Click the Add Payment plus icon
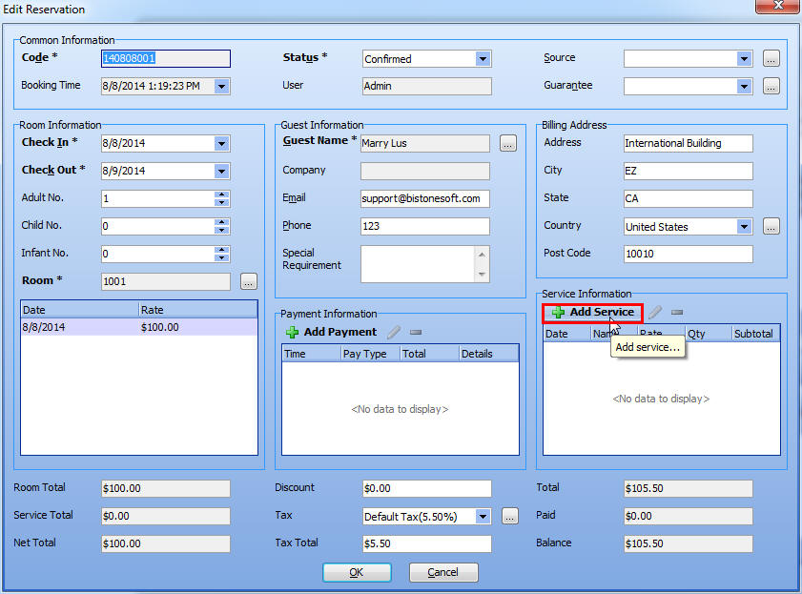 pyautogui.click(x=293, y=331)
